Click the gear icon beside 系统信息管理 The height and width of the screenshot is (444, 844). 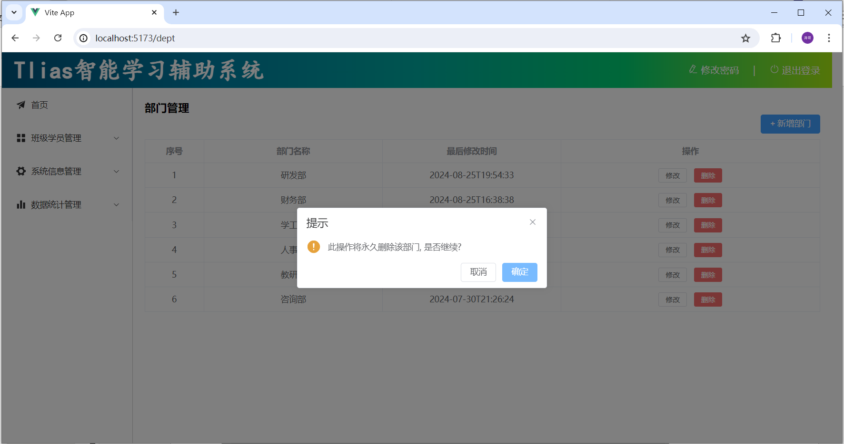(x=21, y=171)
